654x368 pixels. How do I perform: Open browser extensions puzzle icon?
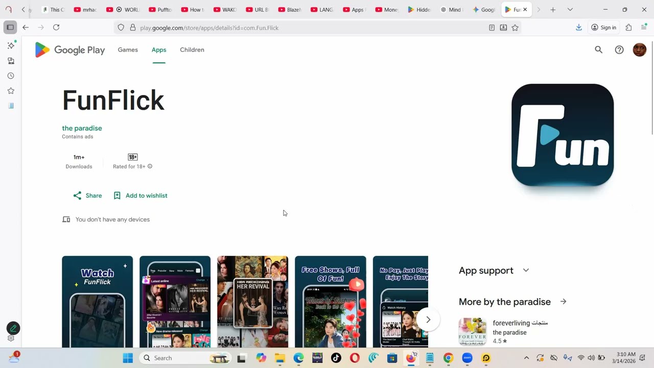coord(628,28)
